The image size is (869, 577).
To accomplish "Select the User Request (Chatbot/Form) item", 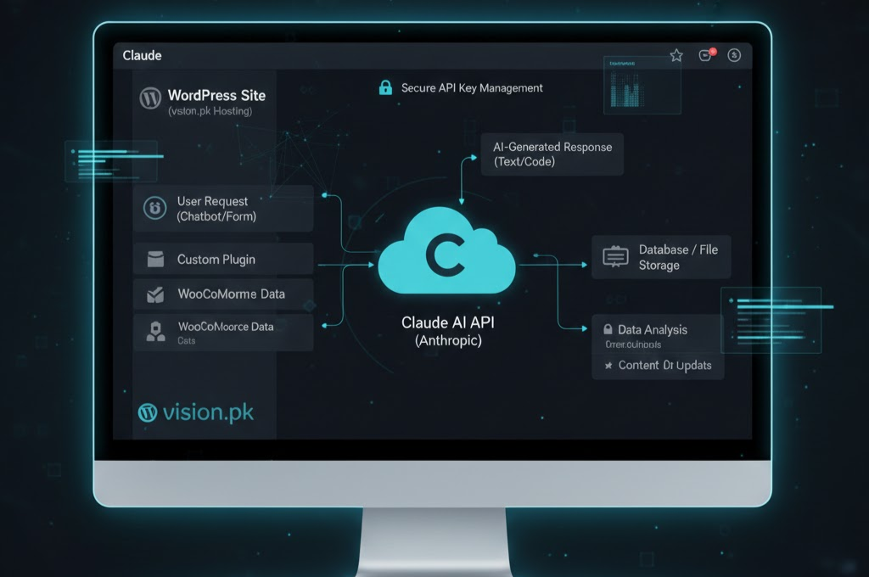I will point(224,209).
